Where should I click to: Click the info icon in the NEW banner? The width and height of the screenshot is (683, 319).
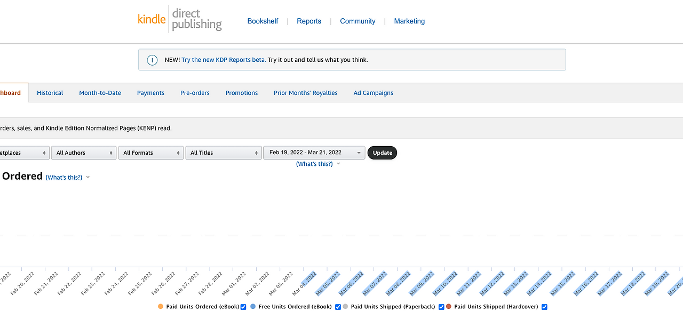[x=152, y=60]
